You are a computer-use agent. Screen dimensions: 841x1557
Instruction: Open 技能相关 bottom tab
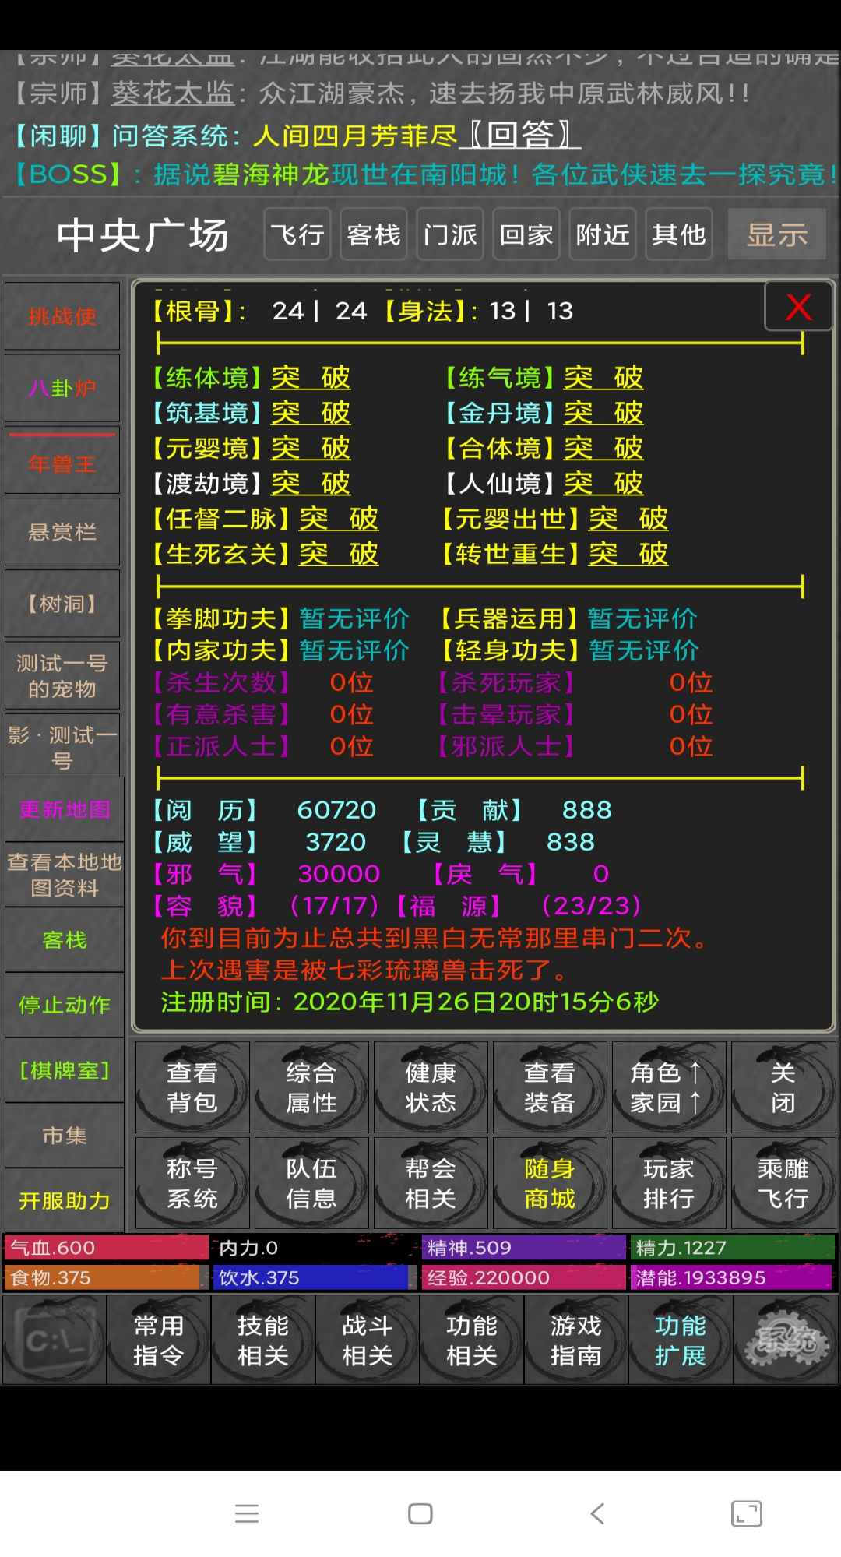click(x=263, y=1340)
